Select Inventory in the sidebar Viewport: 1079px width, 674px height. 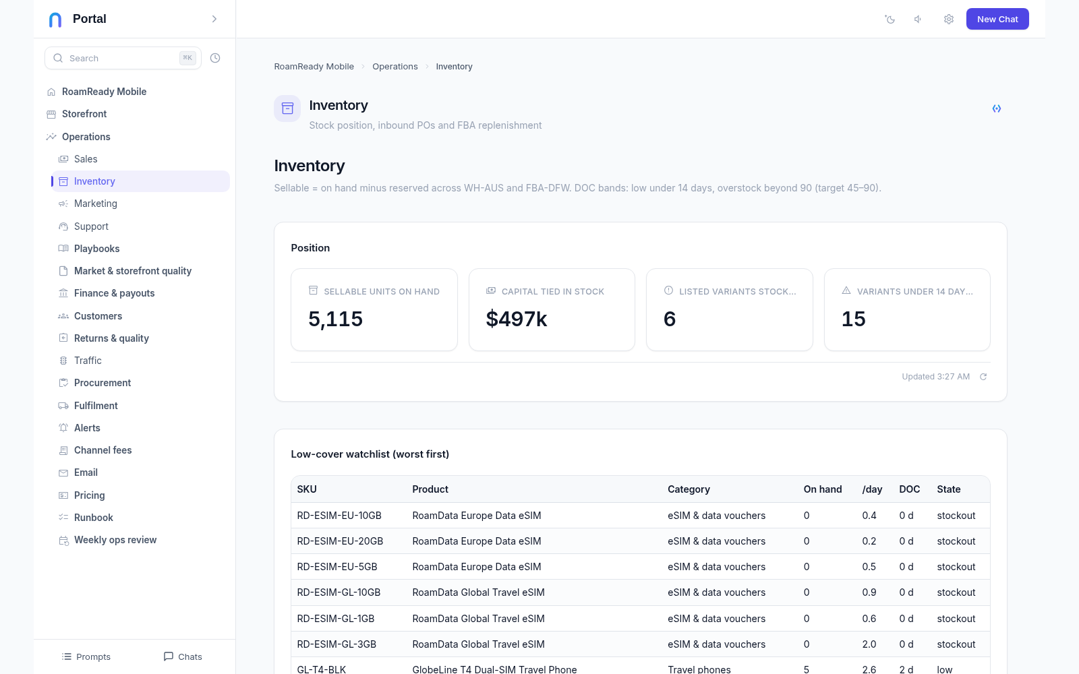tap(140, 181)
